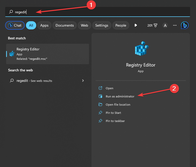Screen dimensions: 196x167
Task: Click the 'Registry Editor' title in details pane
Action: [x=141, y=65]
